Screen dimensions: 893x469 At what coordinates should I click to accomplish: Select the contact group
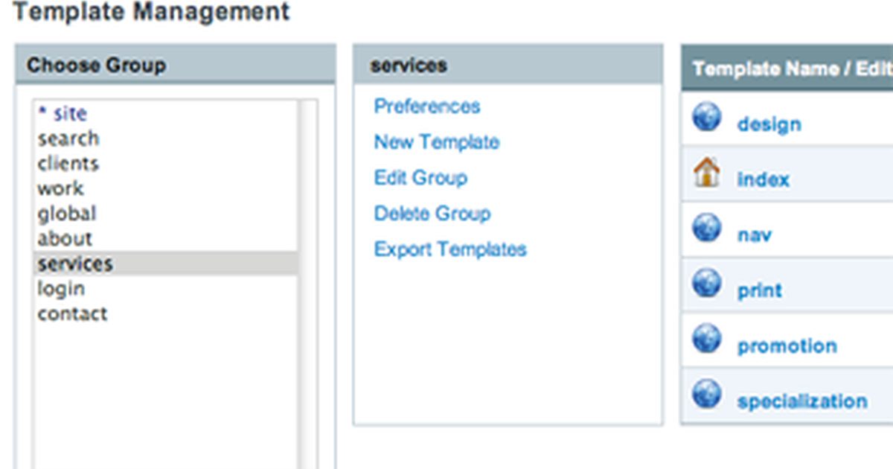(x=72, y=313)
